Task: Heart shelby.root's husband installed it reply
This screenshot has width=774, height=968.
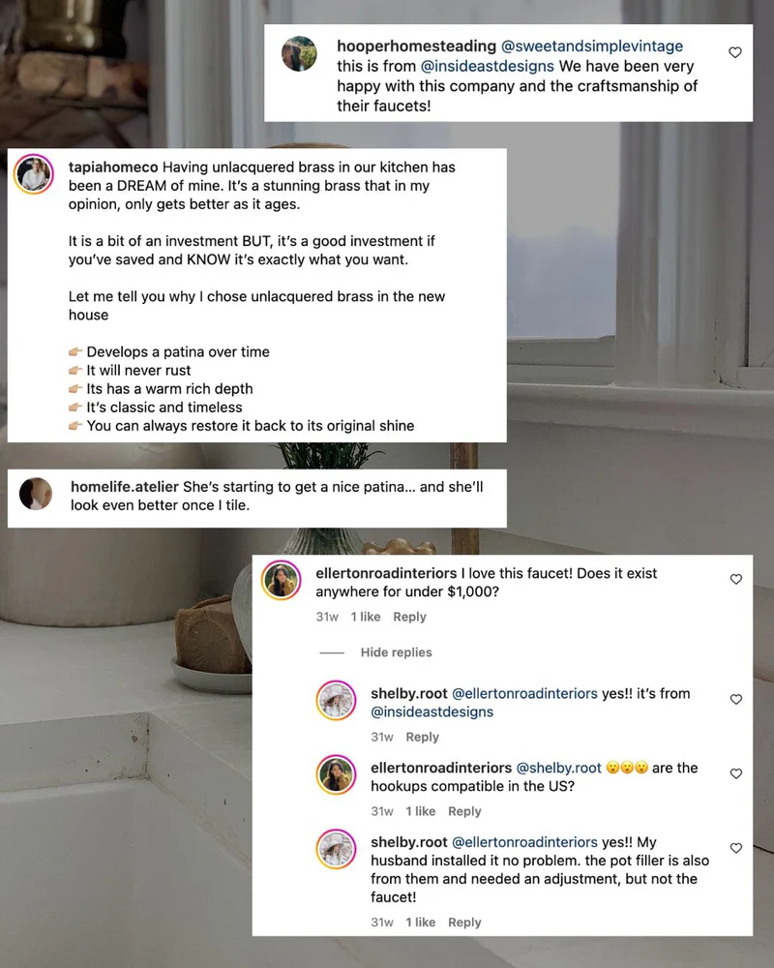Action: coord(735,848)
